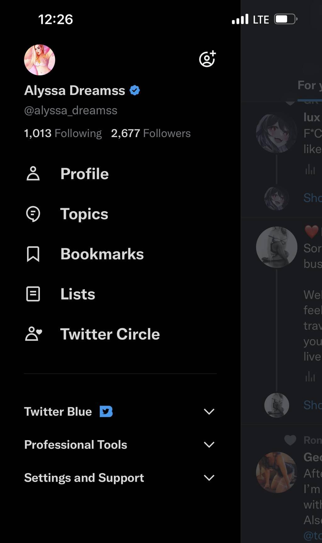Expand the Professional Tools chevron
Screen dimensions: 322x543
[x=209, y=445]
